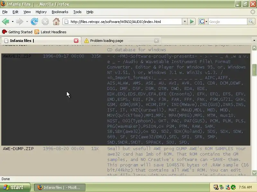Image resolution: width=257 pixels, height=192 pixels.
Task: Open the Getting Started bookmark
Action: click(x=17, y=32)
